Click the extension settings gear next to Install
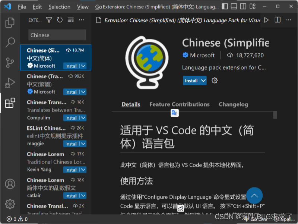298x224 pixels. 215,81
